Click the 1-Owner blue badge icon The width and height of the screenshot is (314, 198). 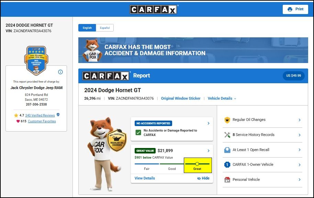[x=227, y=165]
